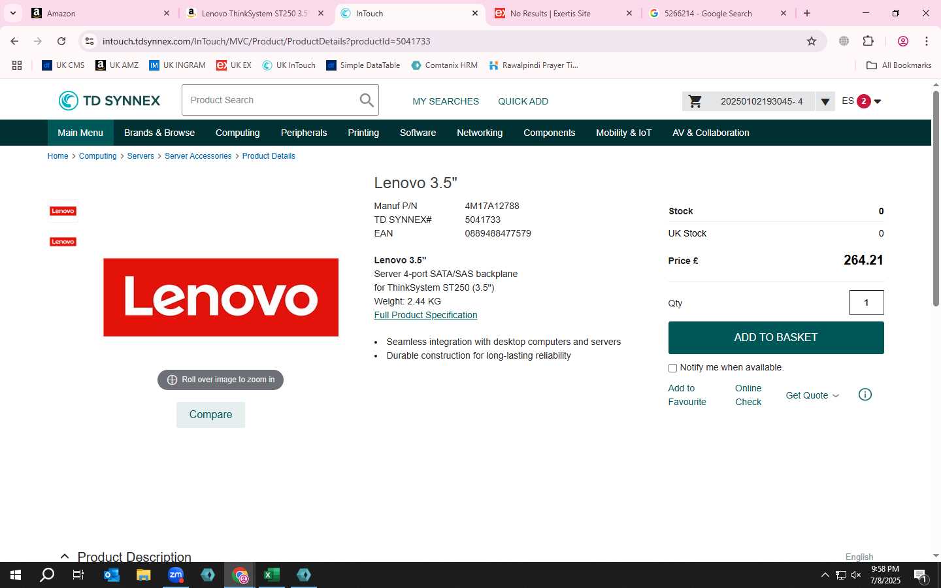The height and width of the screenshot is (588, 941).
Task: Go to Server Accessories breadcrumb
Action: click(x=198, y=156)
